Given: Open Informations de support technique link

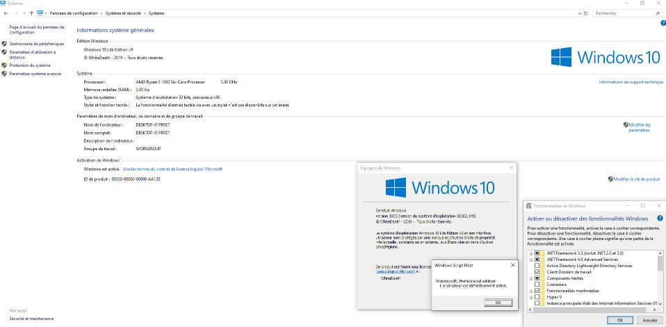Looking at the screenshot, I should tap(631, 82).
